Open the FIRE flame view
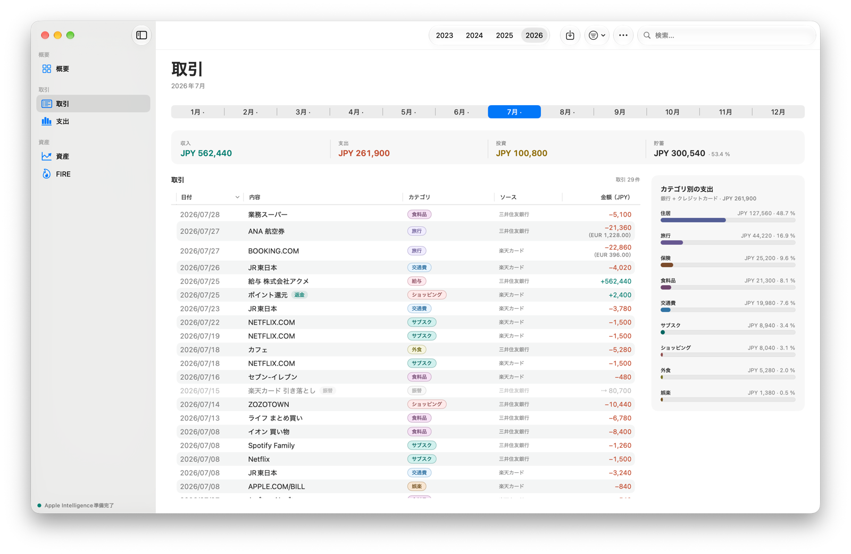 (93, 174)
